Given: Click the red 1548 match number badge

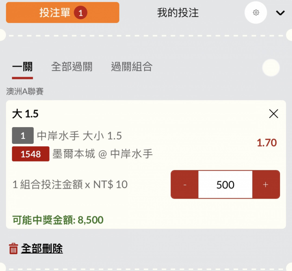Looking at the screenshot, I should (x=31, y=154).
